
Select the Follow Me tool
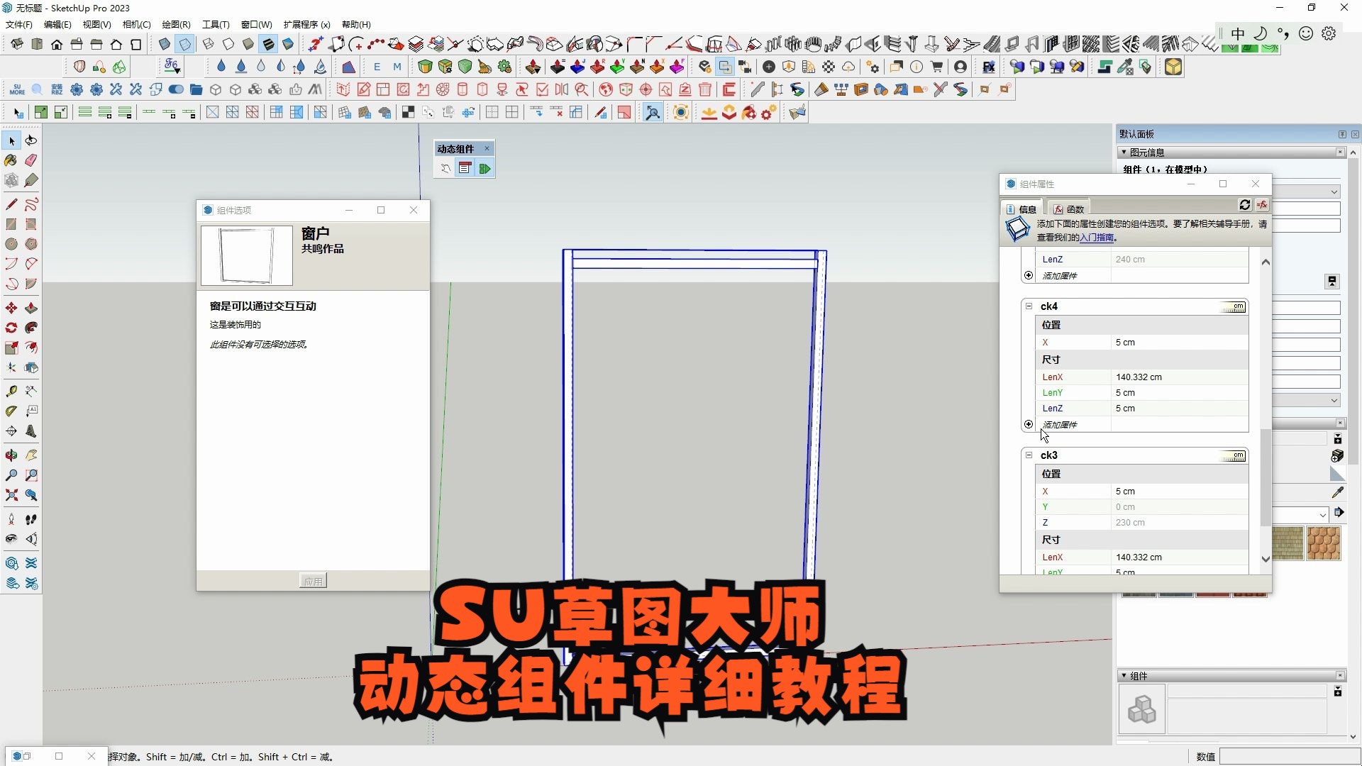tap(31, 328)
